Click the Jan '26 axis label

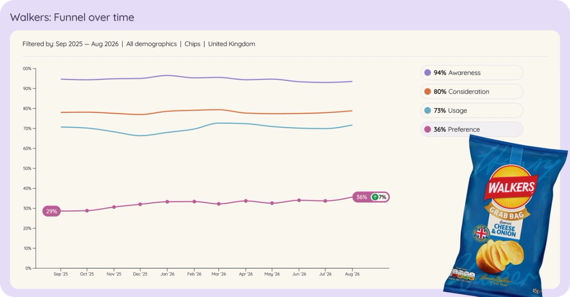[x=167, y=274]
